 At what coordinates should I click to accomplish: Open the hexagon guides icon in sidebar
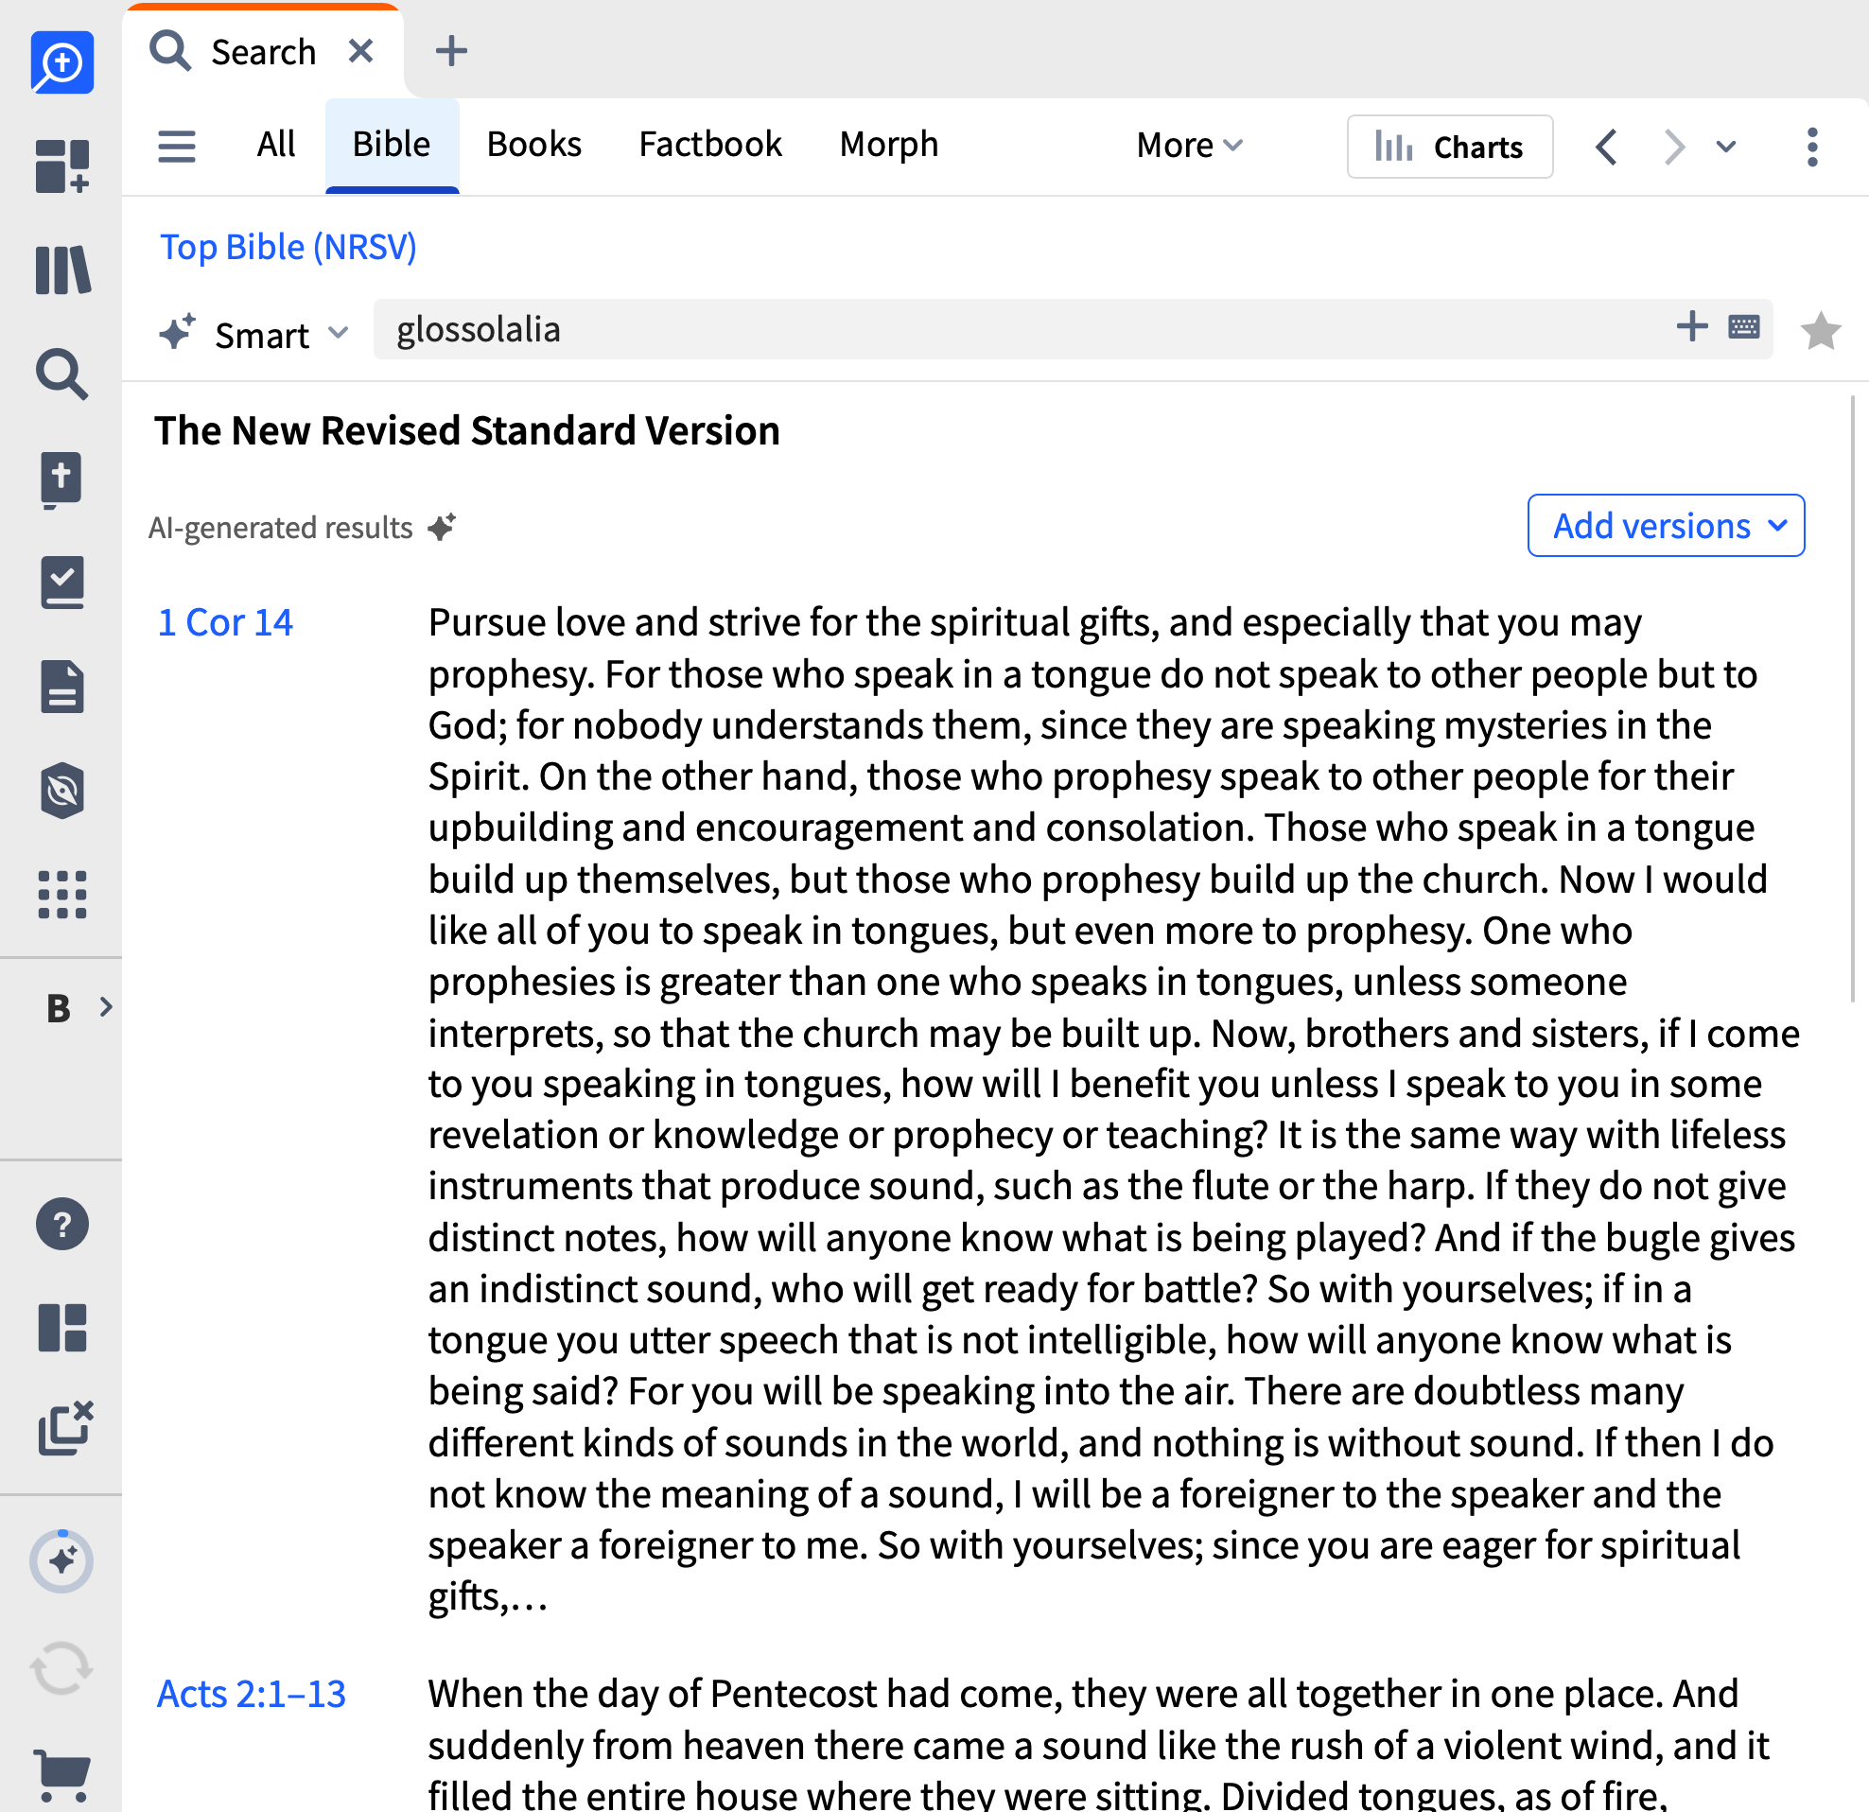tap(62, 791)
